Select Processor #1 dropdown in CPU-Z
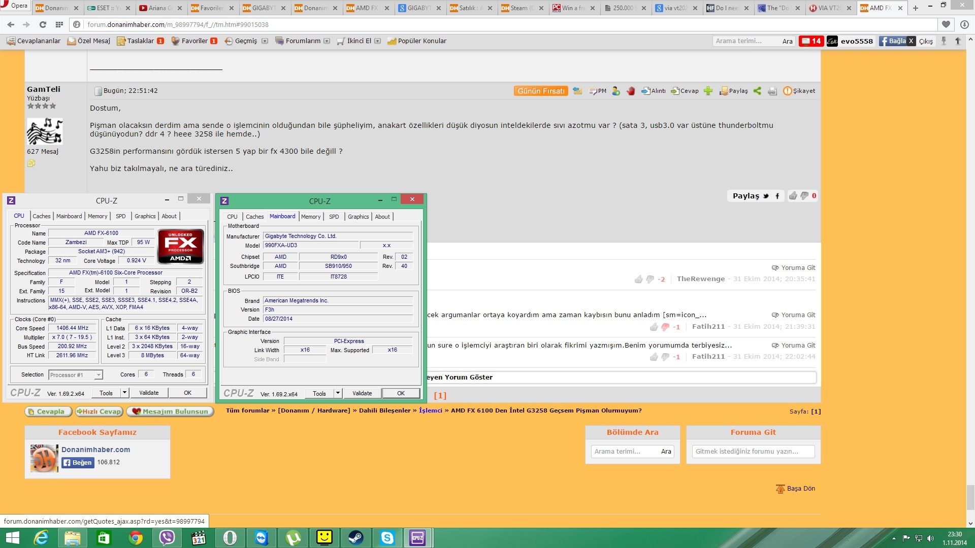This screenshot has height=548, width=975. (x=76, y=374)
